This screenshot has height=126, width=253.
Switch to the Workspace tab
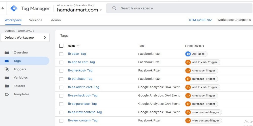13,20
